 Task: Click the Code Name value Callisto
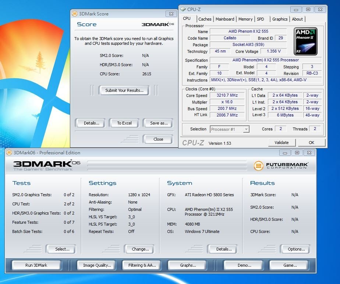tap(230, 38)
